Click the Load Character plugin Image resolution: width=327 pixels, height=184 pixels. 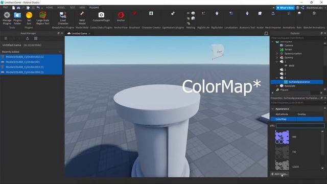click(63, 18)
